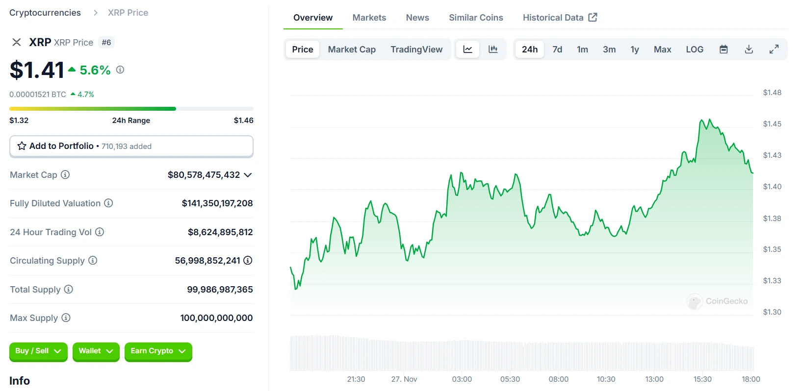Toggle LOG scale on chart
The image size is (803, 391).
tap(695, 49)
